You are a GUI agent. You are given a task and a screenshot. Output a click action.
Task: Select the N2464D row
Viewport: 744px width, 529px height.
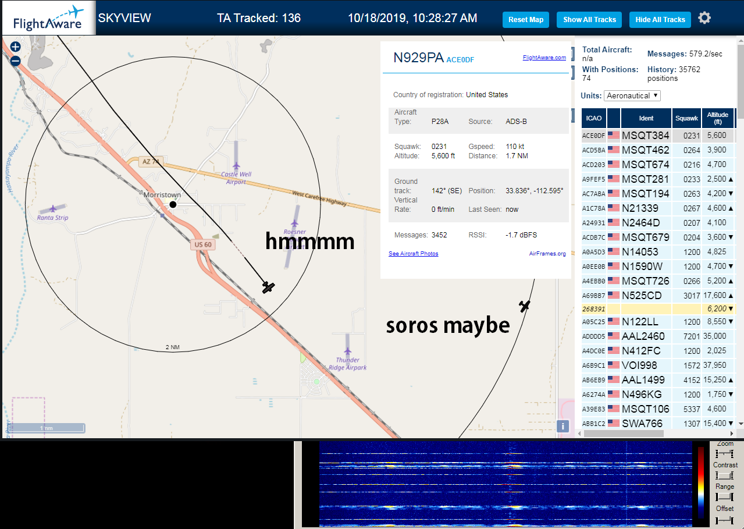tap(658, 223)
